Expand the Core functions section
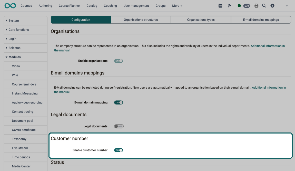 pos(26,30)
